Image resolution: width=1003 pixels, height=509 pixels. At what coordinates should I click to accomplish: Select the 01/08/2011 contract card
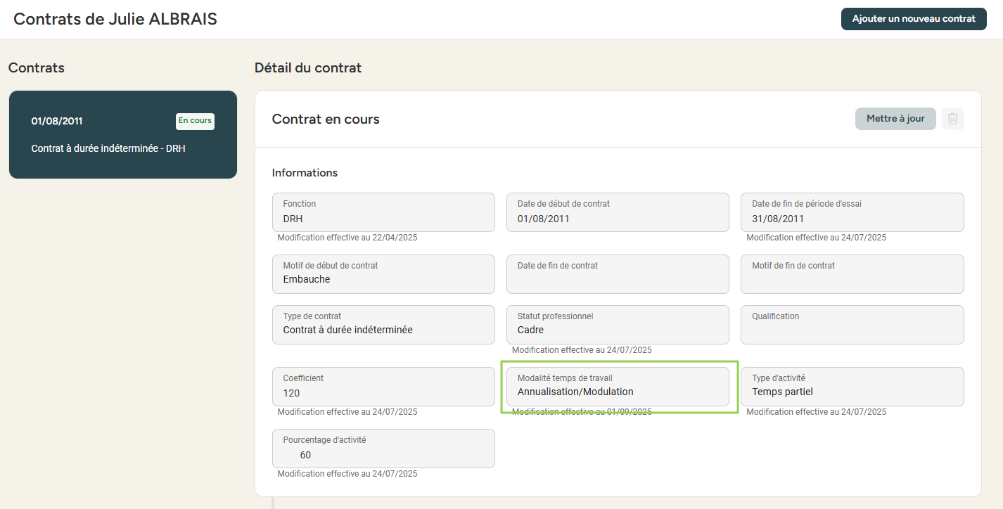[122, 135]
